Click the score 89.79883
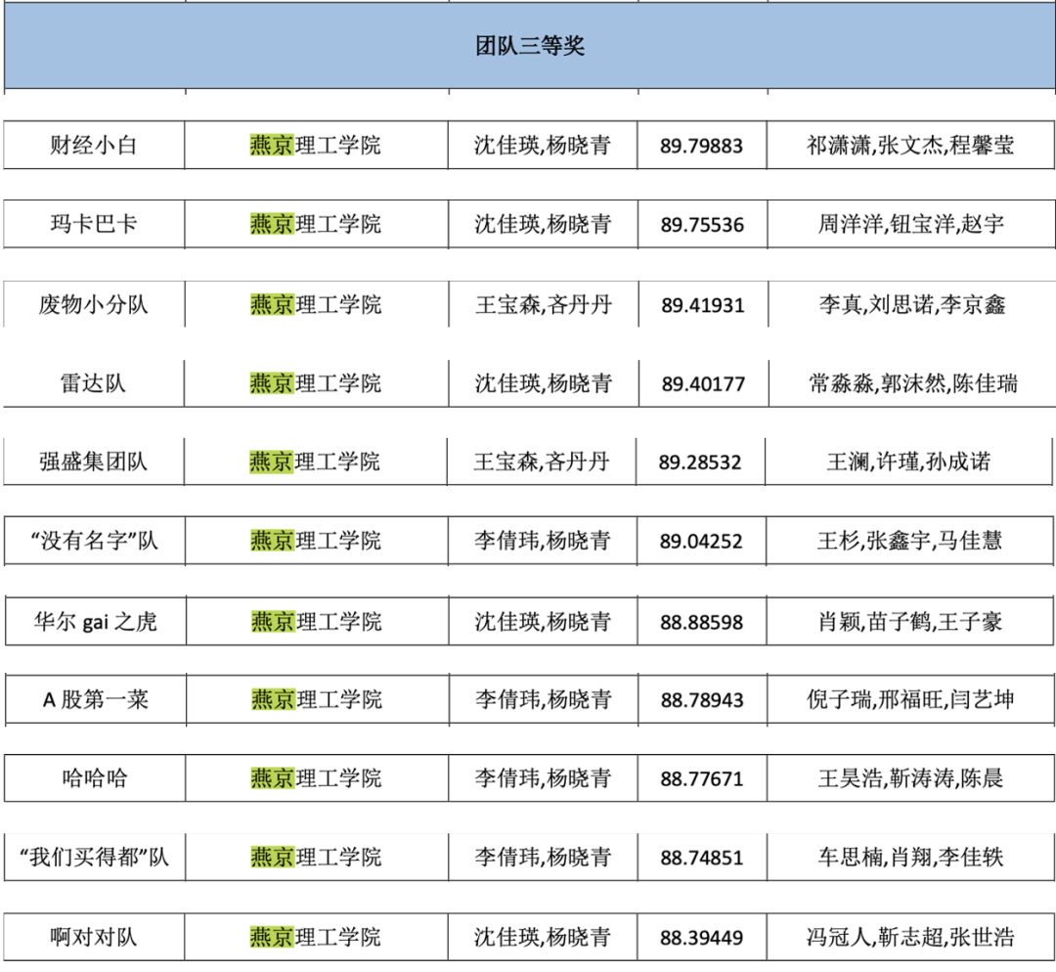Screen dimensions: 1056x972 click(x=701, y=147)
